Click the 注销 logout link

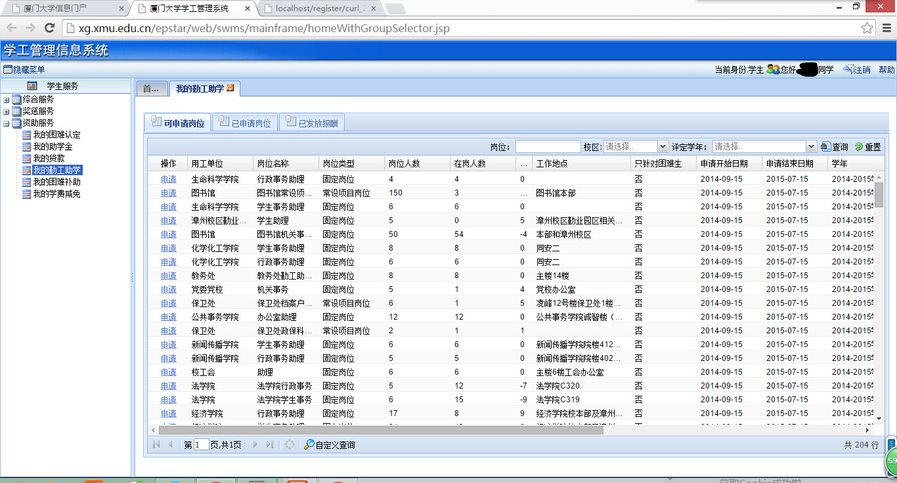click(857, 70)
